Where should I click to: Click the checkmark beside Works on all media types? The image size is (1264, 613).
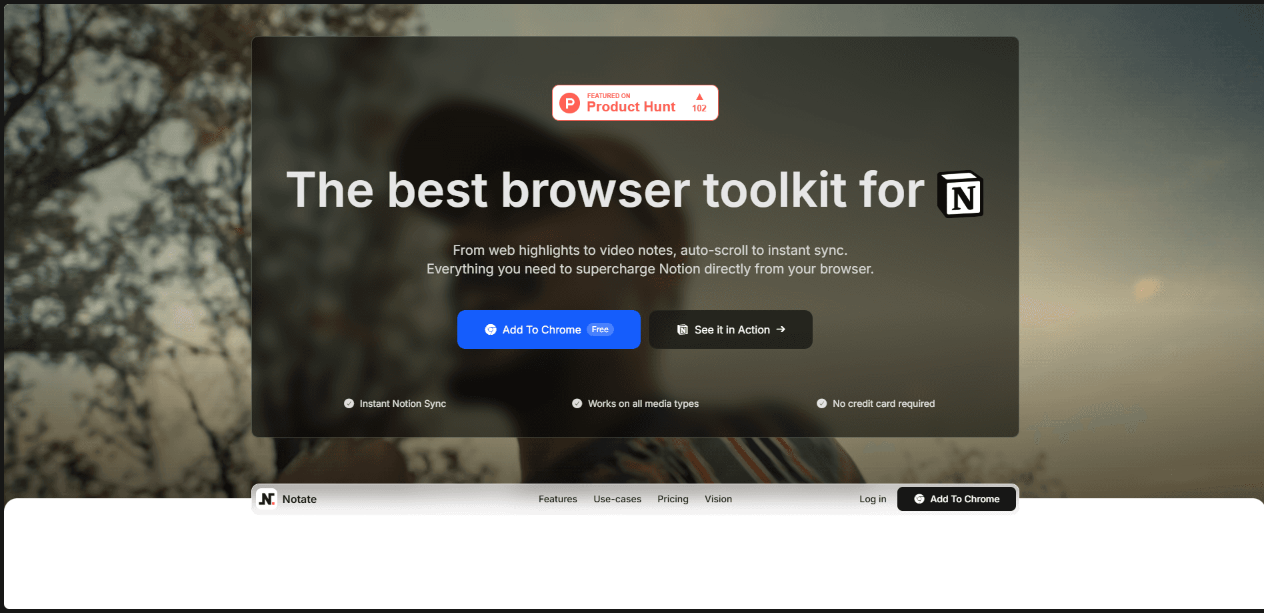pyautogui.click(x=577, y=404)
